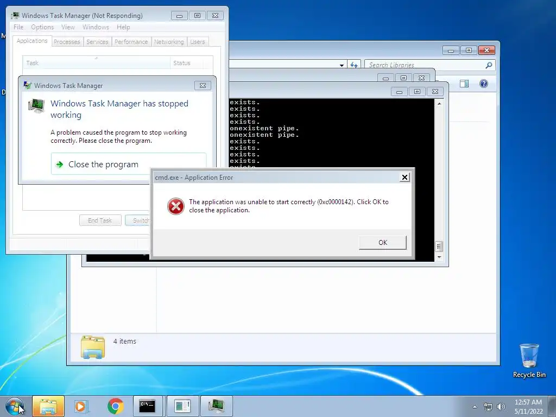Click the network status tray icon
The width and height of the screenshot is (556, 417).
coord(488,407)
